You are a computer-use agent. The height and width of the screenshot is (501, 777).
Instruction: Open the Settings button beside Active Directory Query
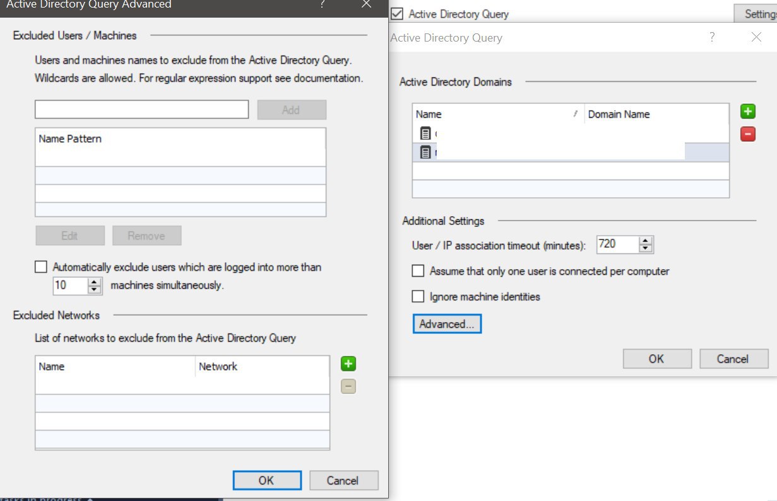[x=756, y=13]
